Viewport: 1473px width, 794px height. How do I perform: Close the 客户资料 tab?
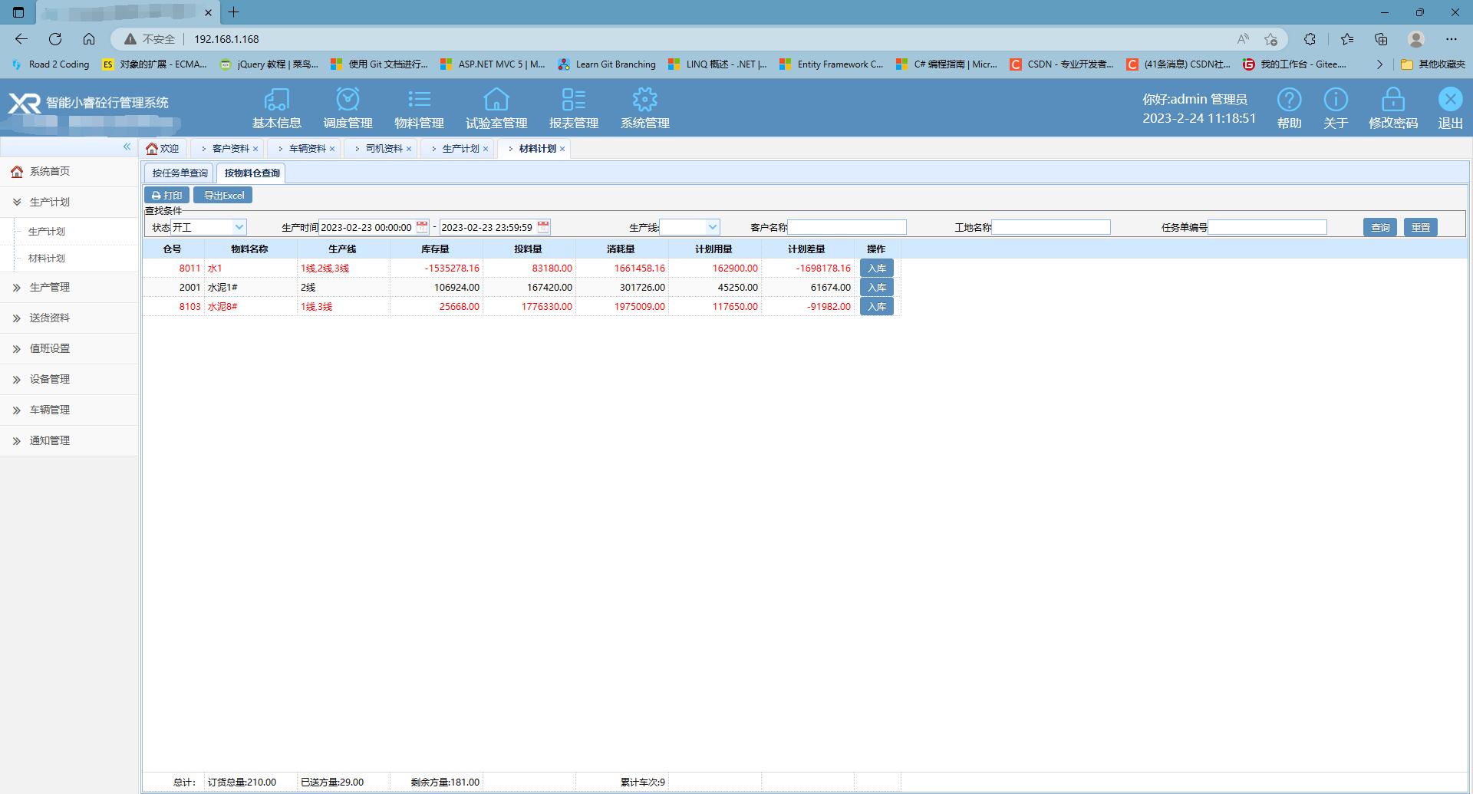[x=255, y=149]
